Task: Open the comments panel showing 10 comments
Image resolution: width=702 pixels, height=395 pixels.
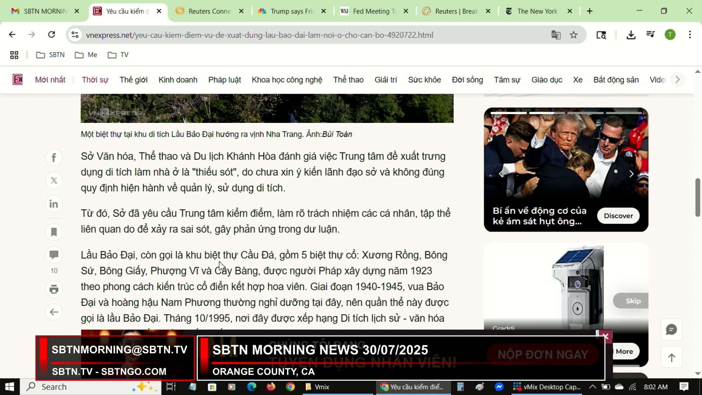Action: (x=54, y=255)
